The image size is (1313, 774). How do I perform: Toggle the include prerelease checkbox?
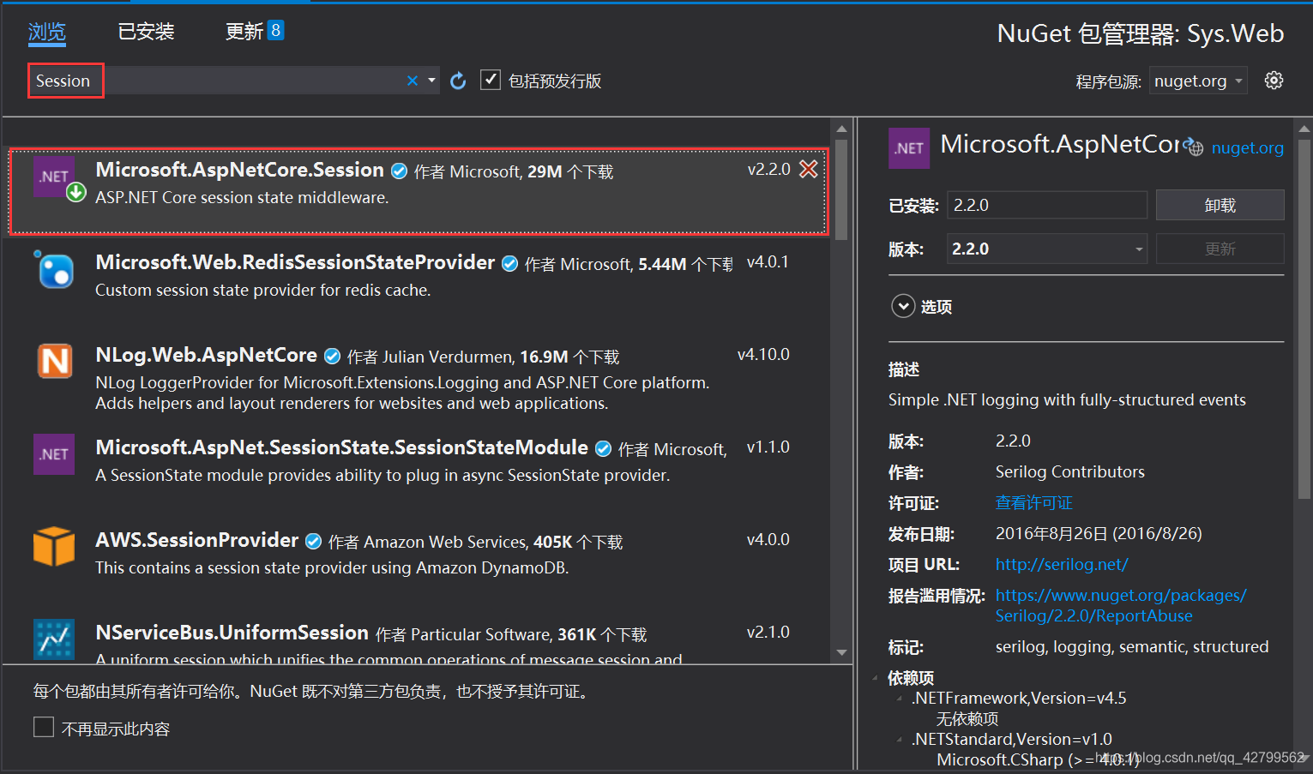tap(491, 80)
